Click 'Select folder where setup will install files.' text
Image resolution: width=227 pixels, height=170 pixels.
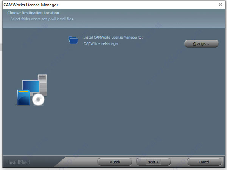pos(42,19)
